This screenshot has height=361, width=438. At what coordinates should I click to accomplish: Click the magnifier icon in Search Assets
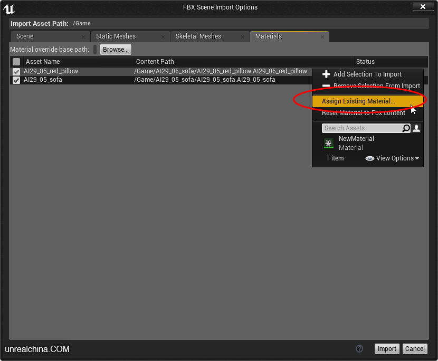tap(406, 128)
